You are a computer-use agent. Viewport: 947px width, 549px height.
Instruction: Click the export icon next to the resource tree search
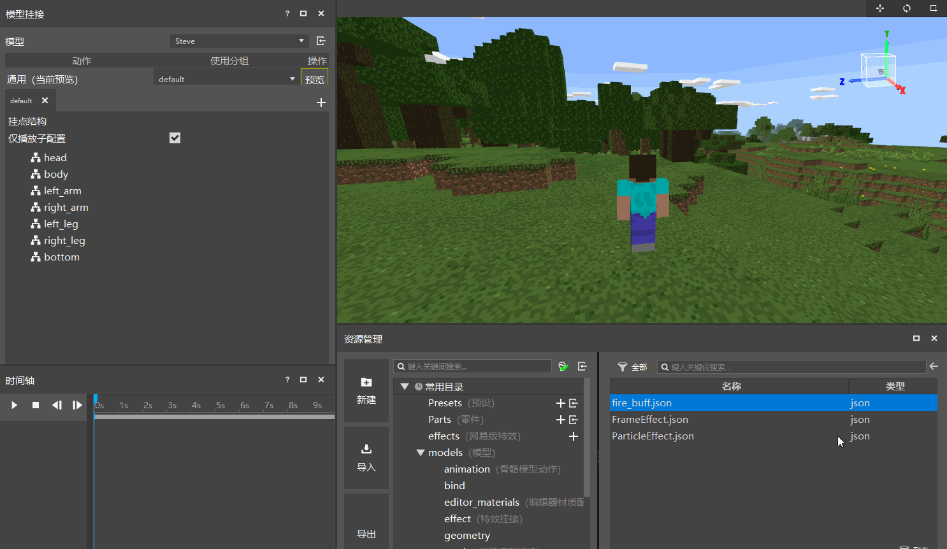click(582, 366)
